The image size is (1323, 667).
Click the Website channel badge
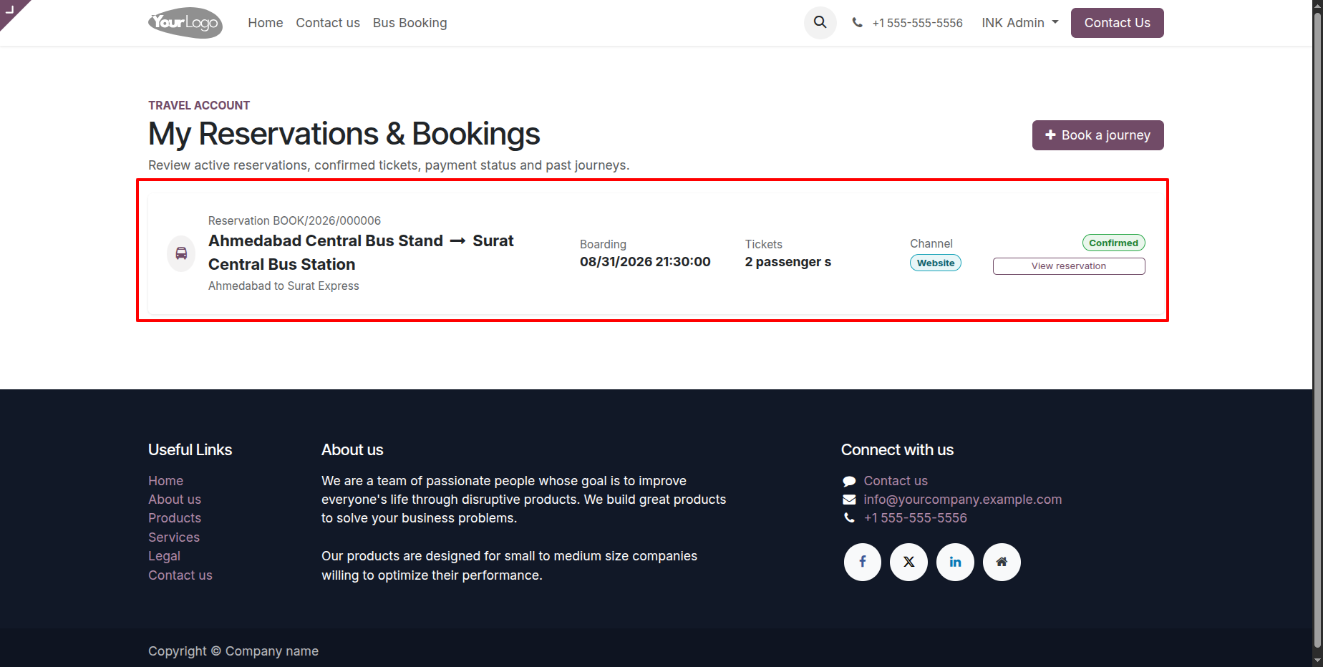[x=936, y=263]
